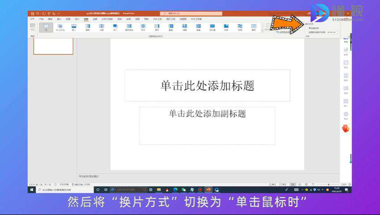The width and height of the screenshot is (380, 215).
Task: Apply the 揭开 uncover transition
Action: 157,27
